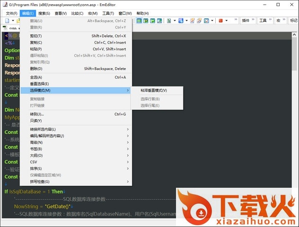Expand the 转换所选内容(L) submenu
Image resolution: width=299 pixels, height=227 pixels.
click(76, 130)
